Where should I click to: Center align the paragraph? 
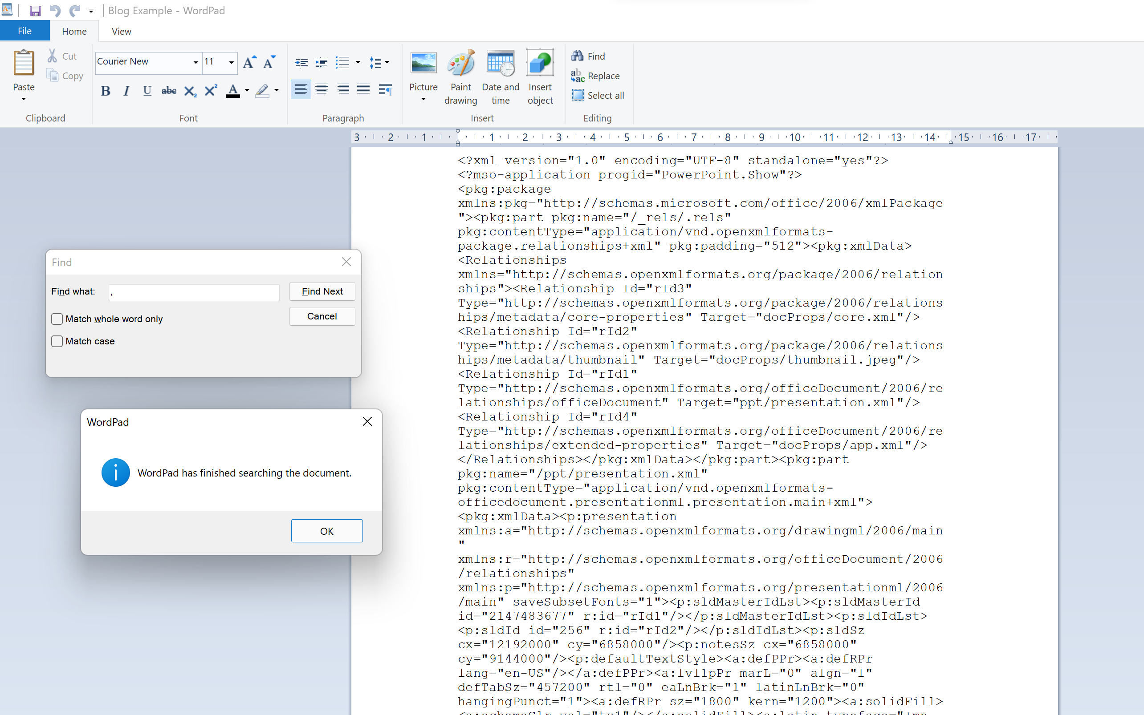[x=322, y=89]
